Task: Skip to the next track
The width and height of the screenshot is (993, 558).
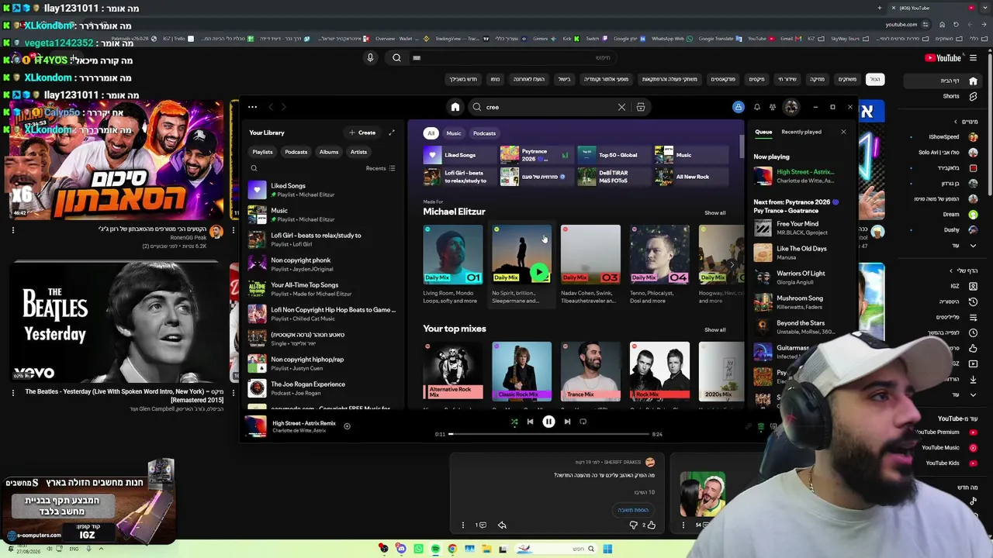Action: 567,422
